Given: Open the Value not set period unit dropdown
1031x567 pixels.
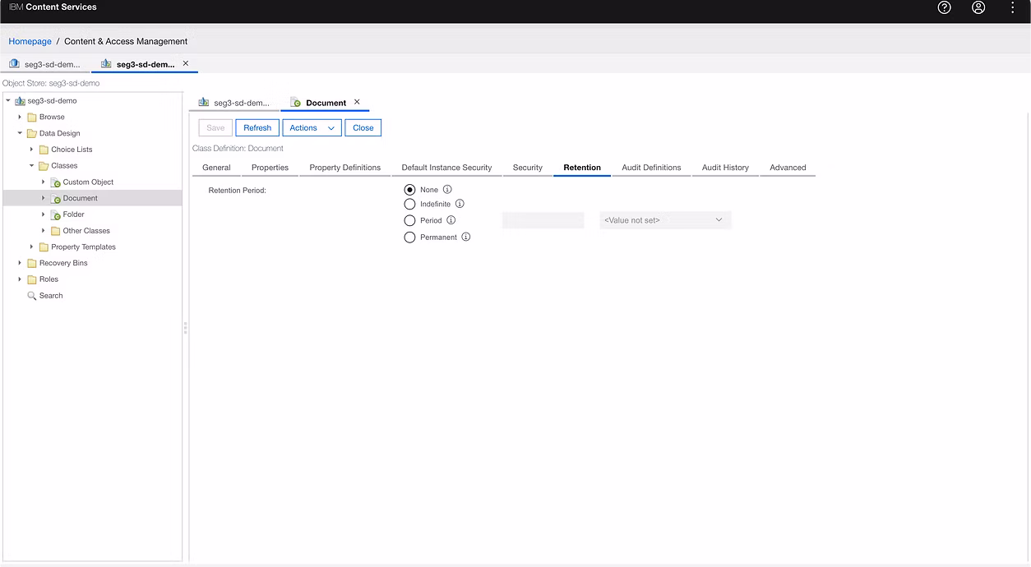Looking at the screenshot, I should 665,220.
